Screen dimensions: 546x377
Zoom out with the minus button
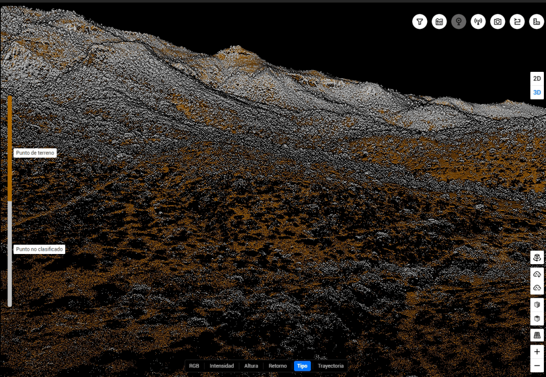[x=537, y=366]
